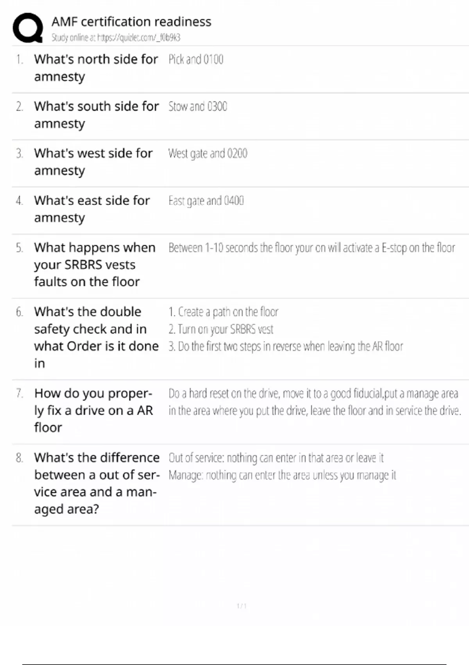The image size is (469, 665).
Task: Select the fix a drive question
Action: tap(93, 410)
